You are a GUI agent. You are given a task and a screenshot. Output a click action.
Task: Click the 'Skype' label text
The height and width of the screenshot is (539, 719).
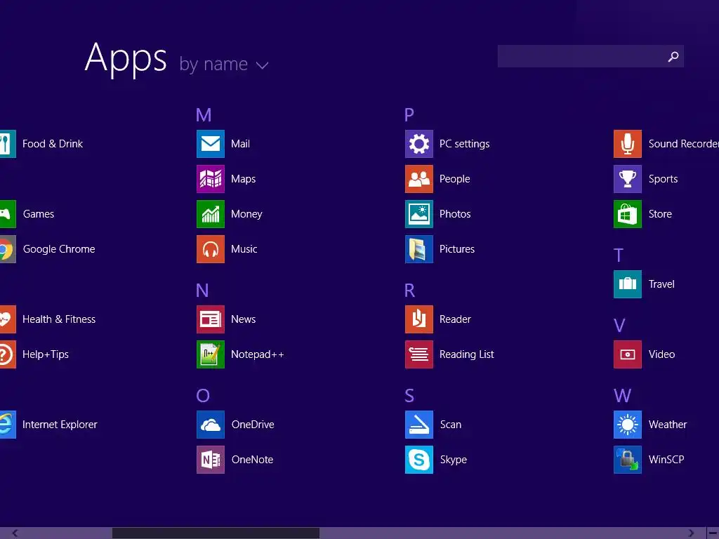[x=454, y=460]
